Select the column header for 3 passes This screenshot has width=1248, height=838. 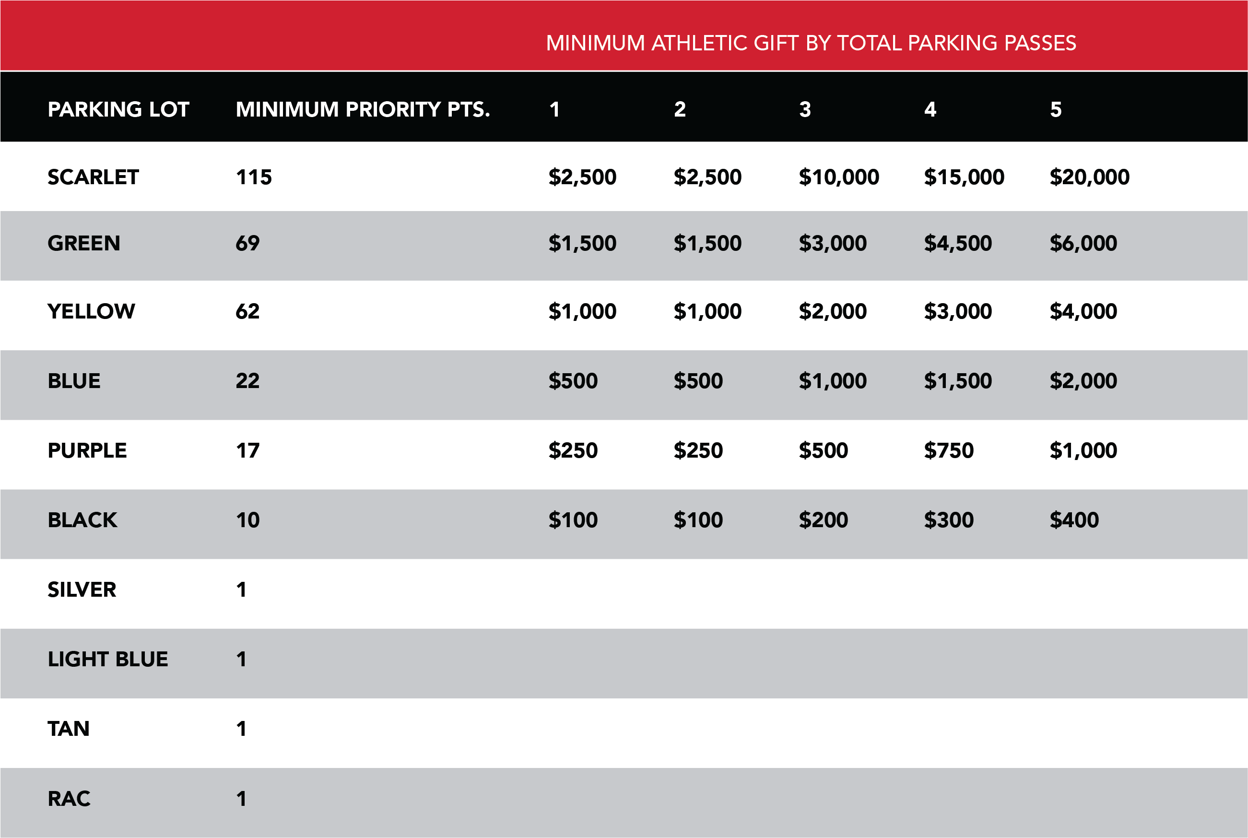coord(804,109)
